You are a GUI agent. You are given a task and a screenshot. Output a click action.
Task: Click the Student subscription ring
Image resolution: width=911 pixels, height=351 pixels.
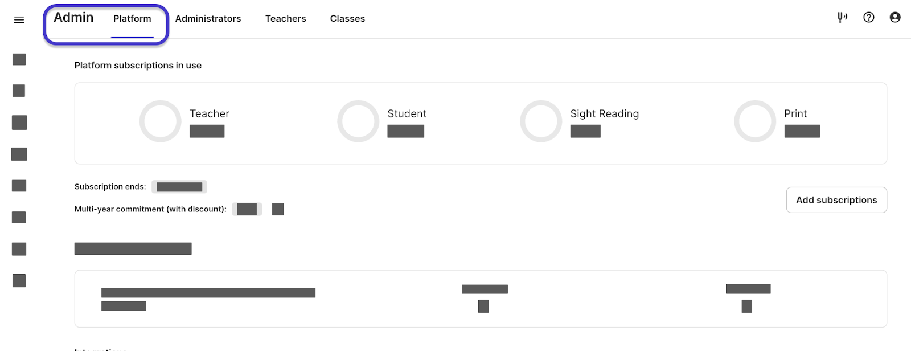358,121
